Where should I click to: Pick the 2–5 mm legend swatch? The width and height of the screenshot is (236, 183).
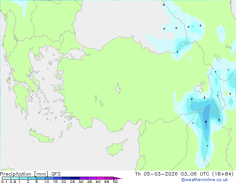click(32, 178)
